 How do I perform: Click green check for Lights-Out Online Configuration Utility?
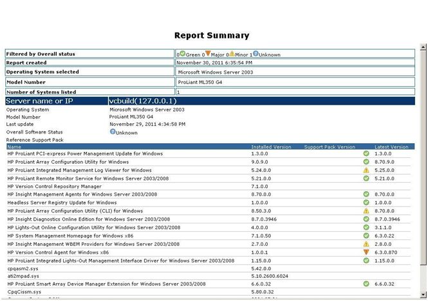(366, 227)
